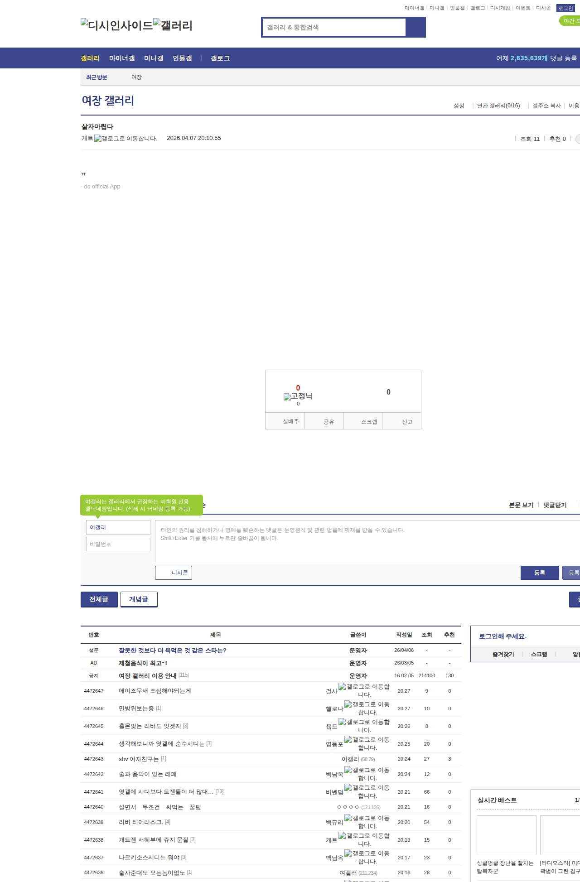
Task: Select 마이너갤 in the blue navigation bar
Action: click(x=122, y=58)
